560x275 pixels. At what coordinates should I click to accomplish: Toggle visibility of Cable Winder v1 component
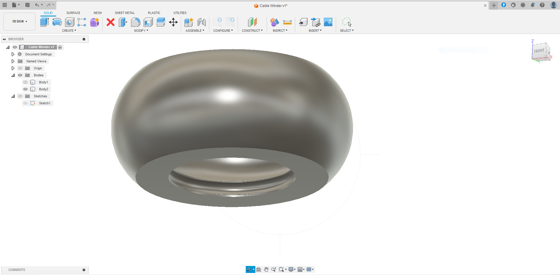click(15, 47)
